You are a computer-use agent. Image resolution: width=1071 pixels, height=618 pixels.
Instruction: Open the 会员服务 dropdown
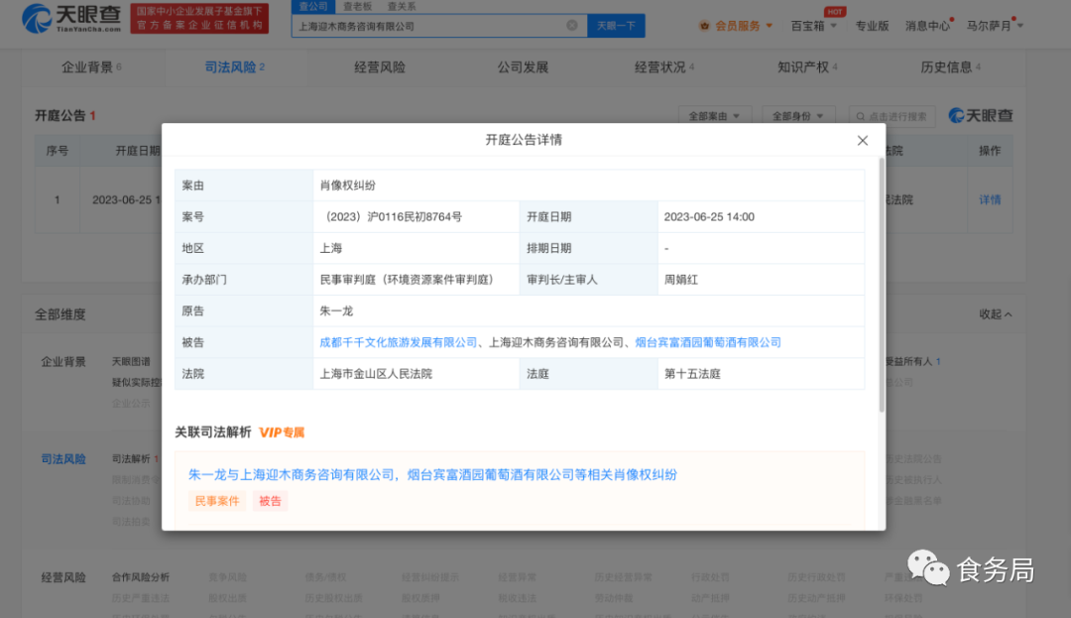743,26
